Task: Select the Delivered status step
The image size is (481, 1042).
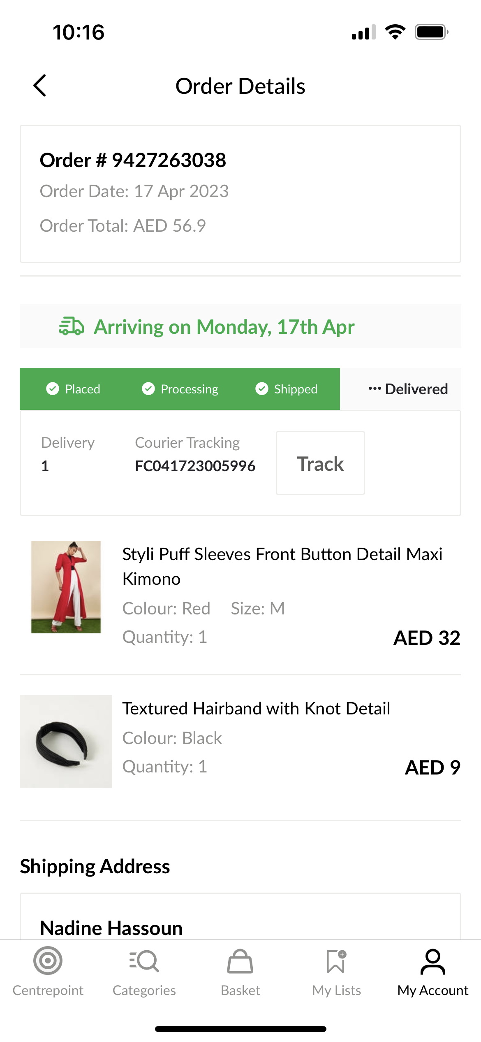Action: click(408, 389)
